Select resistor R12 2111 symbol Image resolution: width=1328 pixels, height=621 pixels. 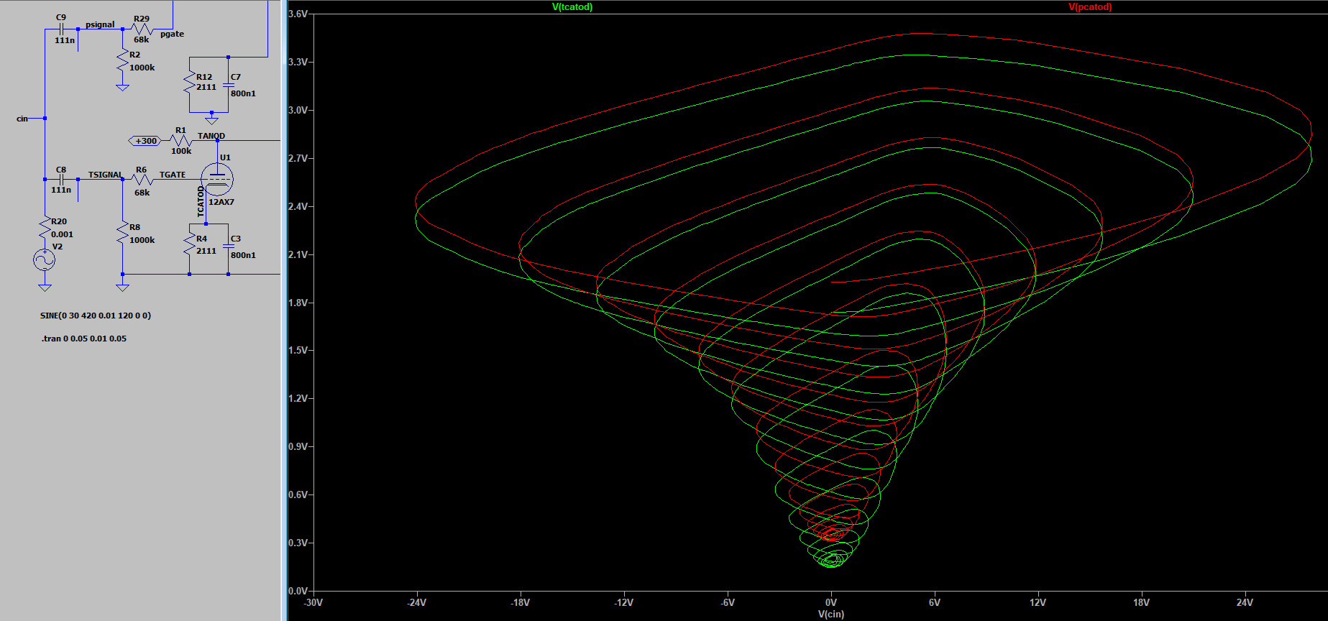(x=190, y=82)
